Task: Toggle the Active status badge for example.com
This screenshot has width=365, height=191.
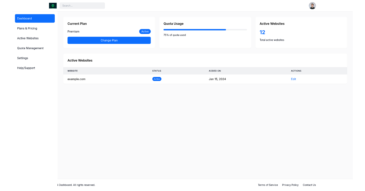Action: pyautogui.click(x=157, y=79)
